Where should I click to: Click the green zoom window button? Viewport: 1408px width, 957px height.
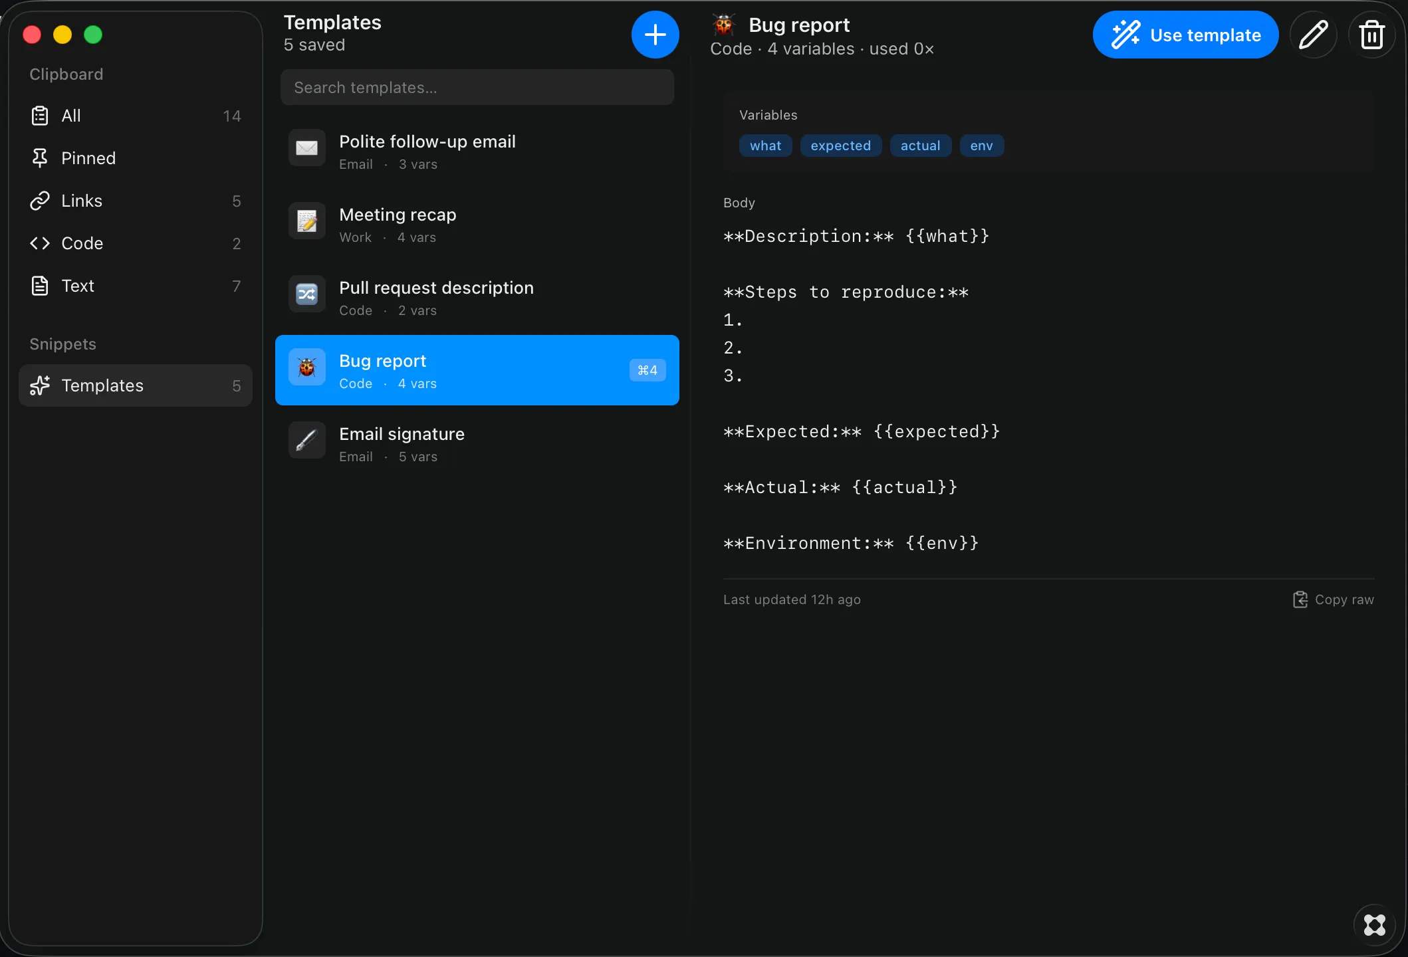click(93, 35)
